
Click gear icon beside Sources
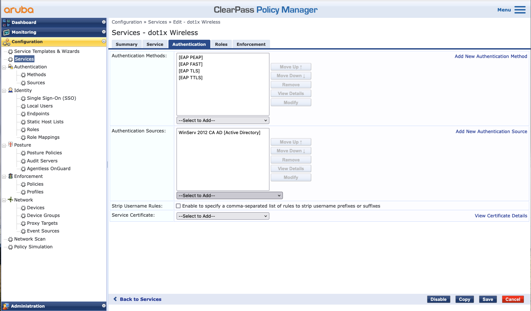pyautogui.click(x=23, y=83)
